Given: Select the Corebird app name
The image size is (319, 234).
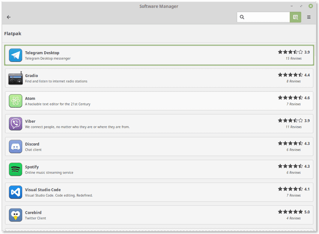Looking at the screenshot, I should [33, 213].
